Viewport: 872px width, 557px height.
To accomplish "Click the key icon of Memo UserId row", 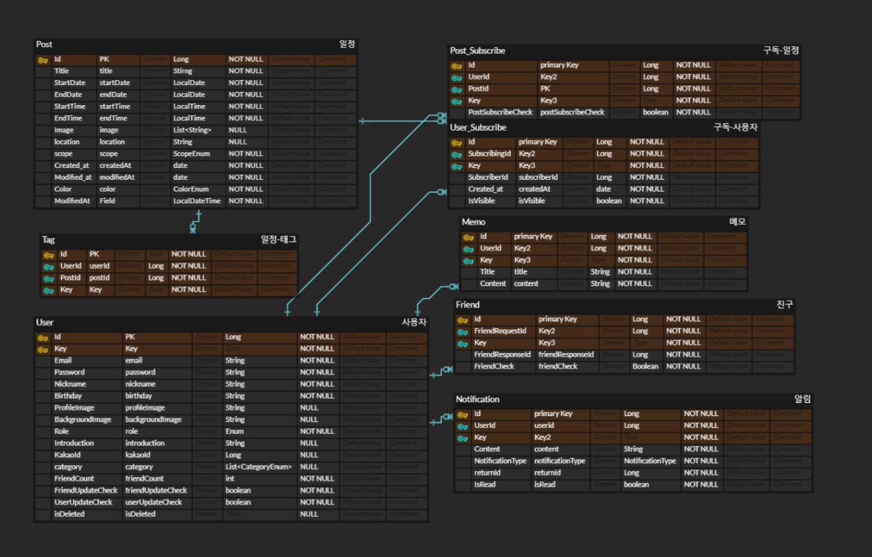I will pos(468,249).
